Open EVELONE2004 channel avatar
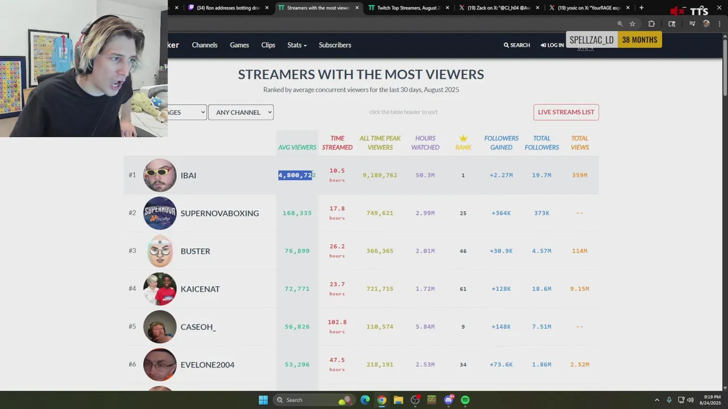The width and height of the screenshot is (728, 409). tap(160, 365)
